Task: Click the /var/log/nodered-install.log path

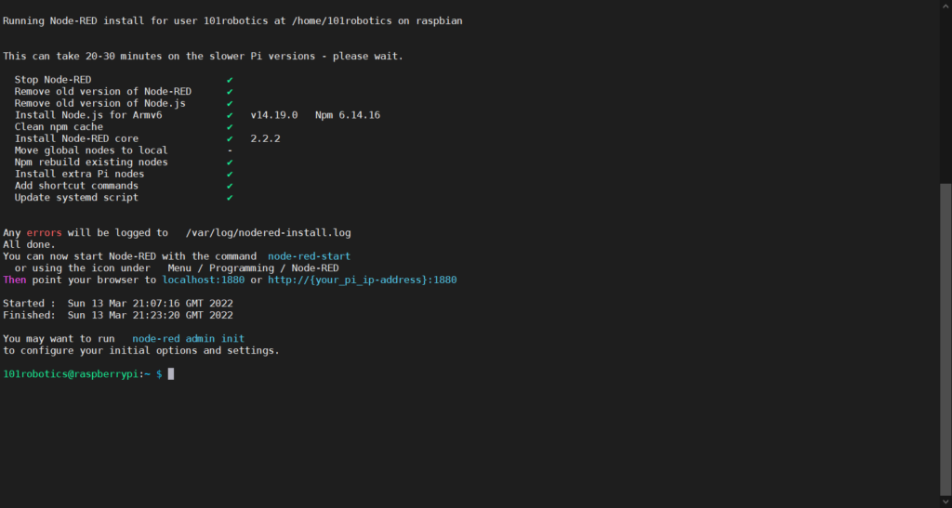Action: [x=268, y=233]
